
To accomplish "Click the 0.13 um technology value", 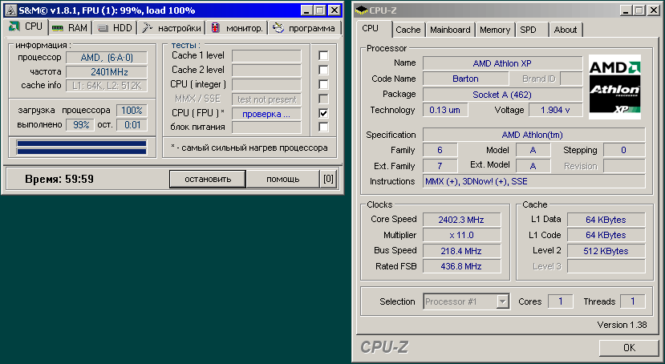I will [x=445, y=110].
